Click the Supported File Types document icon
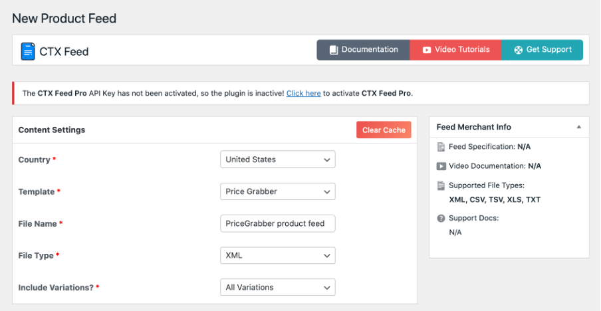Image resolution: width=601 pixels, height=311 pixels. tap(441, 186)
